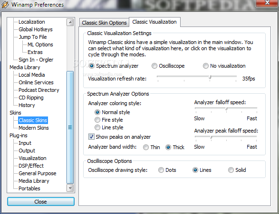The height and width of the screenshot is (214, 279).
Task: Select Extras tree item
Action: coord(35,52)
